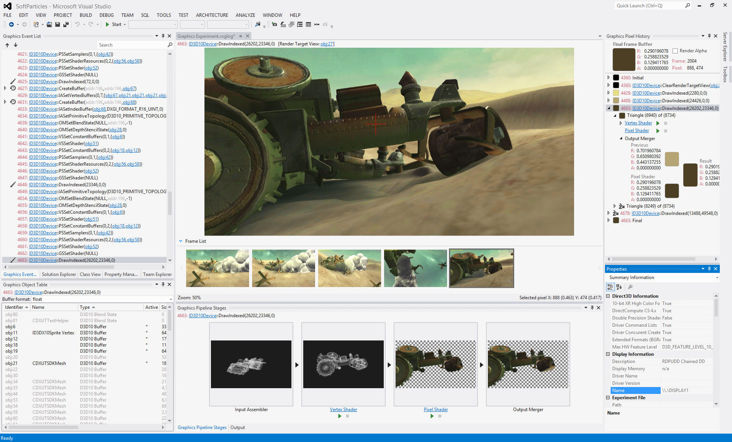Open the DEBUG menu
Viewport: 732px width, 442px height.
click(106, 15)
